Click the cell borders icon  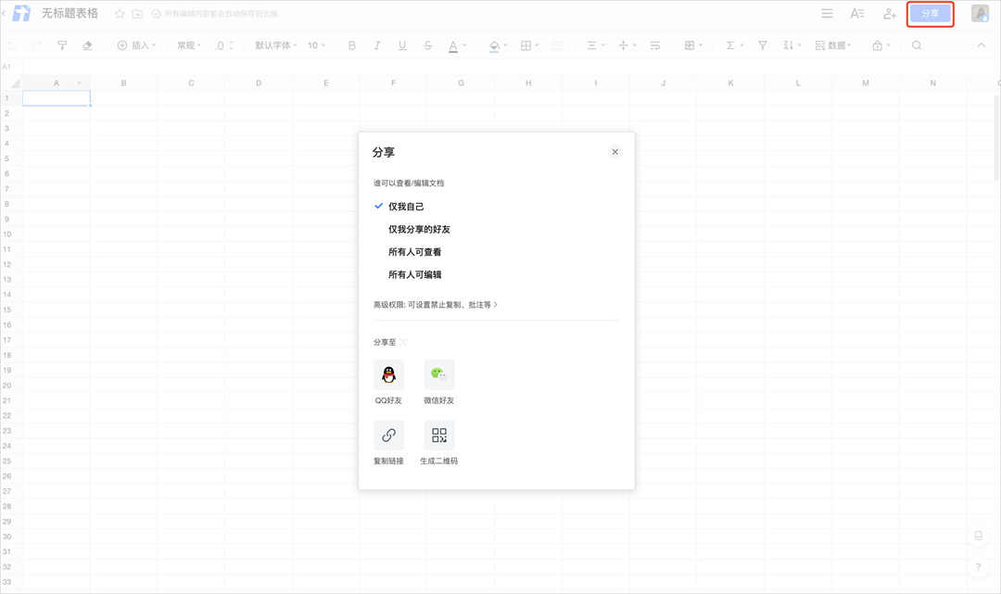[x=526, y=45]
